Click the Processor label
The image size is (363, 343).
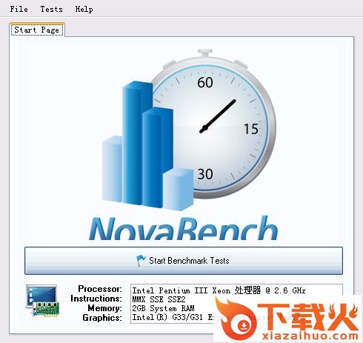100,289
